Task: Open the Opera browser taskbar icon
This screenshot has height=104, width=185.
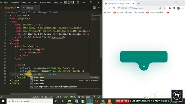Action: 96,101
